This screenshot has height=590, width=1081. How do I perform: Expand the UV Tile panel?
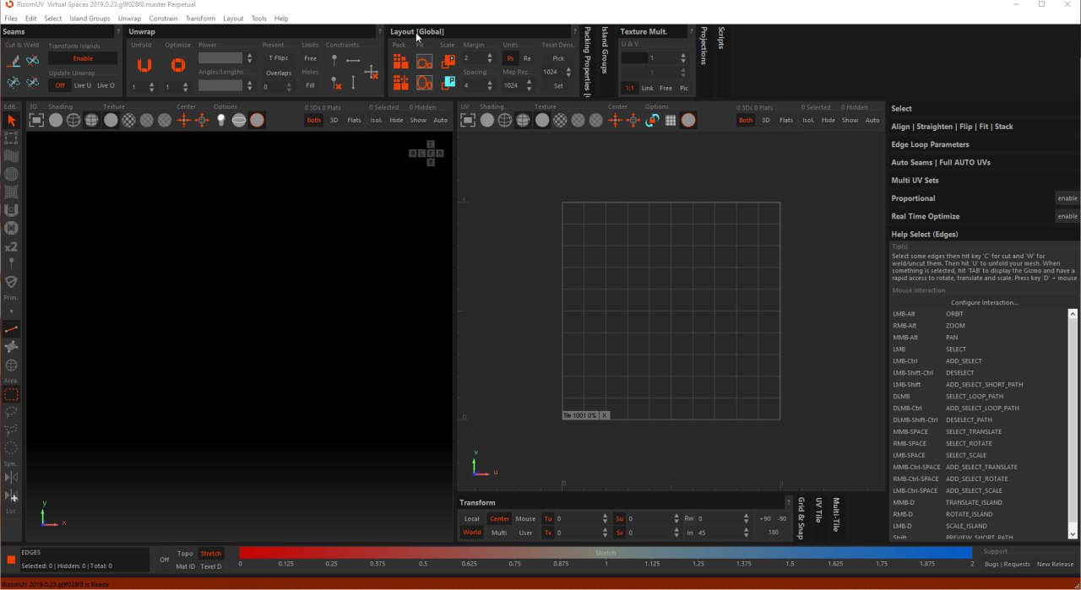tap(818, 511)
